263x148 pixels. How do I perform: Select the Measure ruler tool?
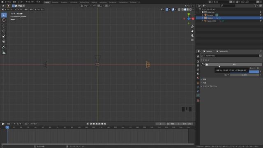click(x=4, y=52)
